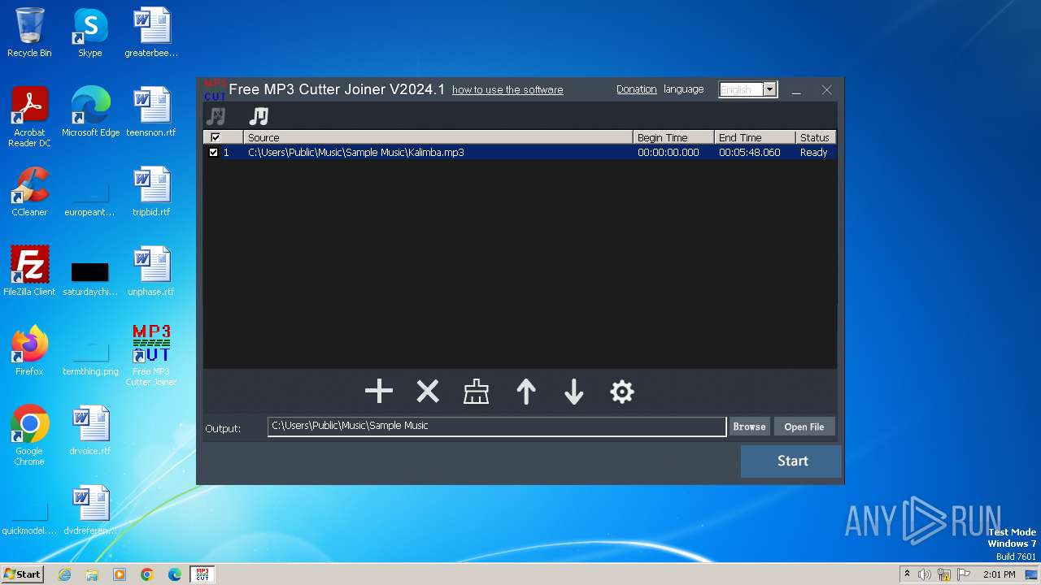Click the Start button
The height and width of the screenshot is (585, 1041).
tap(791, 461)
